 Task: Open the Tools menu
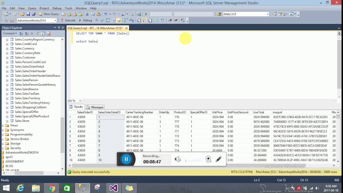coord(68,8)
